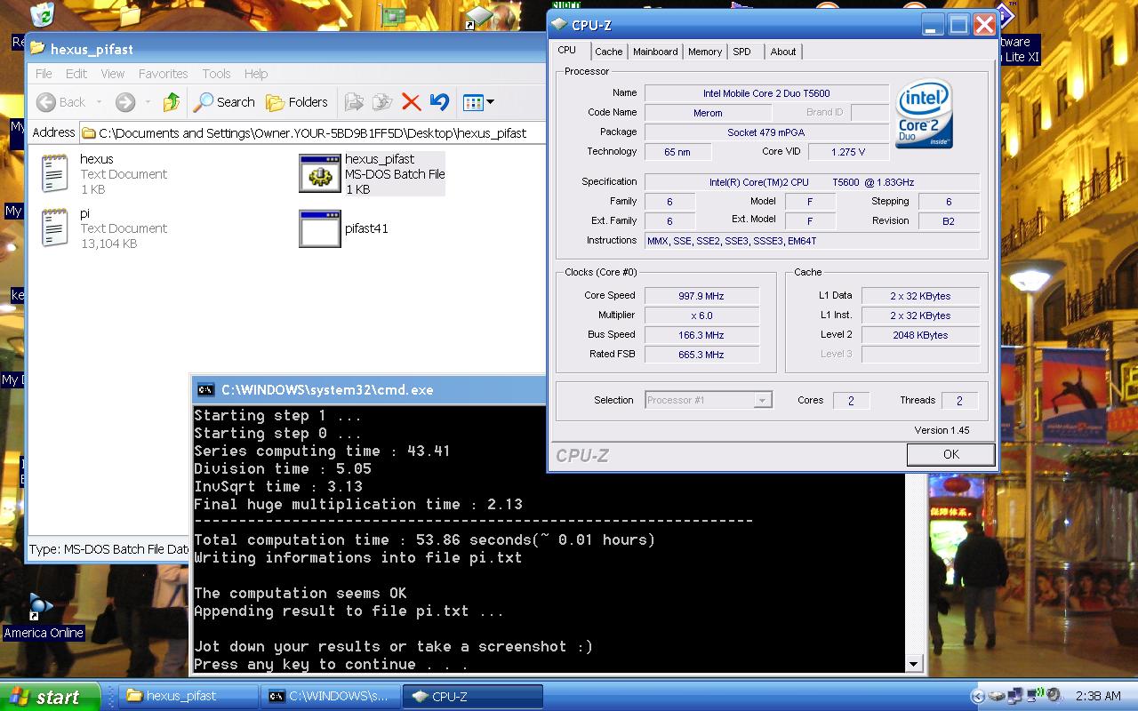Click the wireless network tray icon
The height and width of the screenshot is (711, 1138).
pos(1037,695)
